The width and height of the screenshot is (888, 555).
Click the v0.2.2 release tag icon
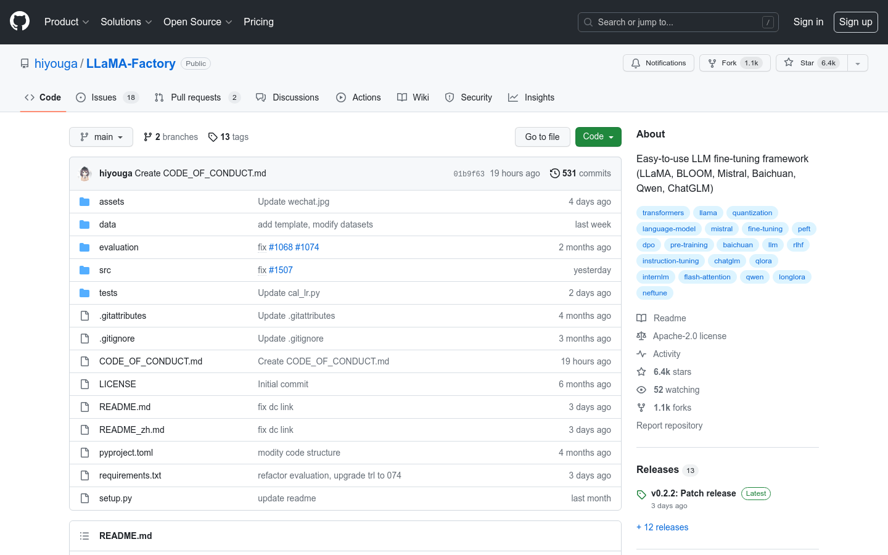pyautogui.click(x=641, y=495)
